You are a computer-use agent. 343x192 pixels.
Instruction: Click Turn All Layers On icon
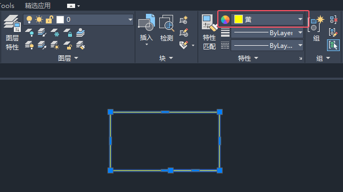click(29, 45)
